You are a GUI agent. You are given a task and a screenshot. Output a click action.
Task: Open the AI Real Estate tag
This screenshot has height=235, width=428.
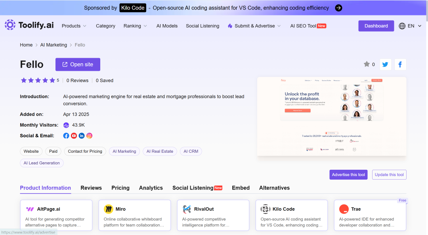tap(160, 151)
